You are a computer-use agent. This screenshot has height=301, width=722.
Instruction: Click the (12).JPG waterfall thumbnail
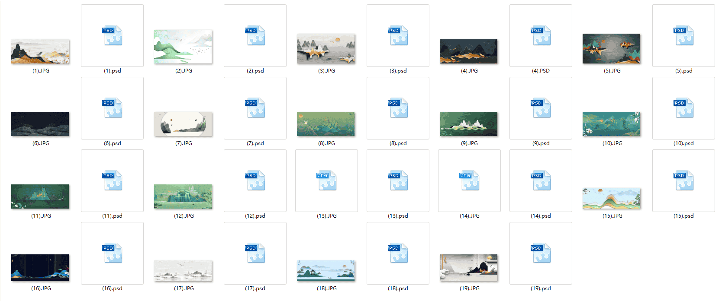(183, 196)
